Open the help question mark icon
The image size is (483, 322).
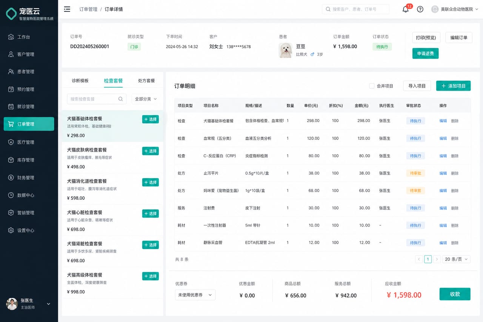pos(420,9)
